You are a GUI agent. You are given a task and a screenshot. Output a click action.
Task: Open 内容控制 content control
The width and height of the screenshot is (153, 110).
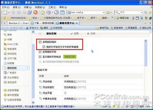click(x=56, y=28)
